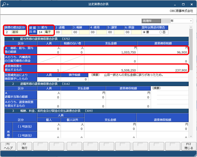The width and height of the screenshot is (197, 157).
Task: Maximize the 法定調書合計表 window
Action: 183,4
